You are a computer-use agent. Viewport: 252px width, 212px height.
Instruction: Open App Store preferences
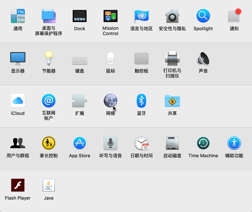coord(80,143)
